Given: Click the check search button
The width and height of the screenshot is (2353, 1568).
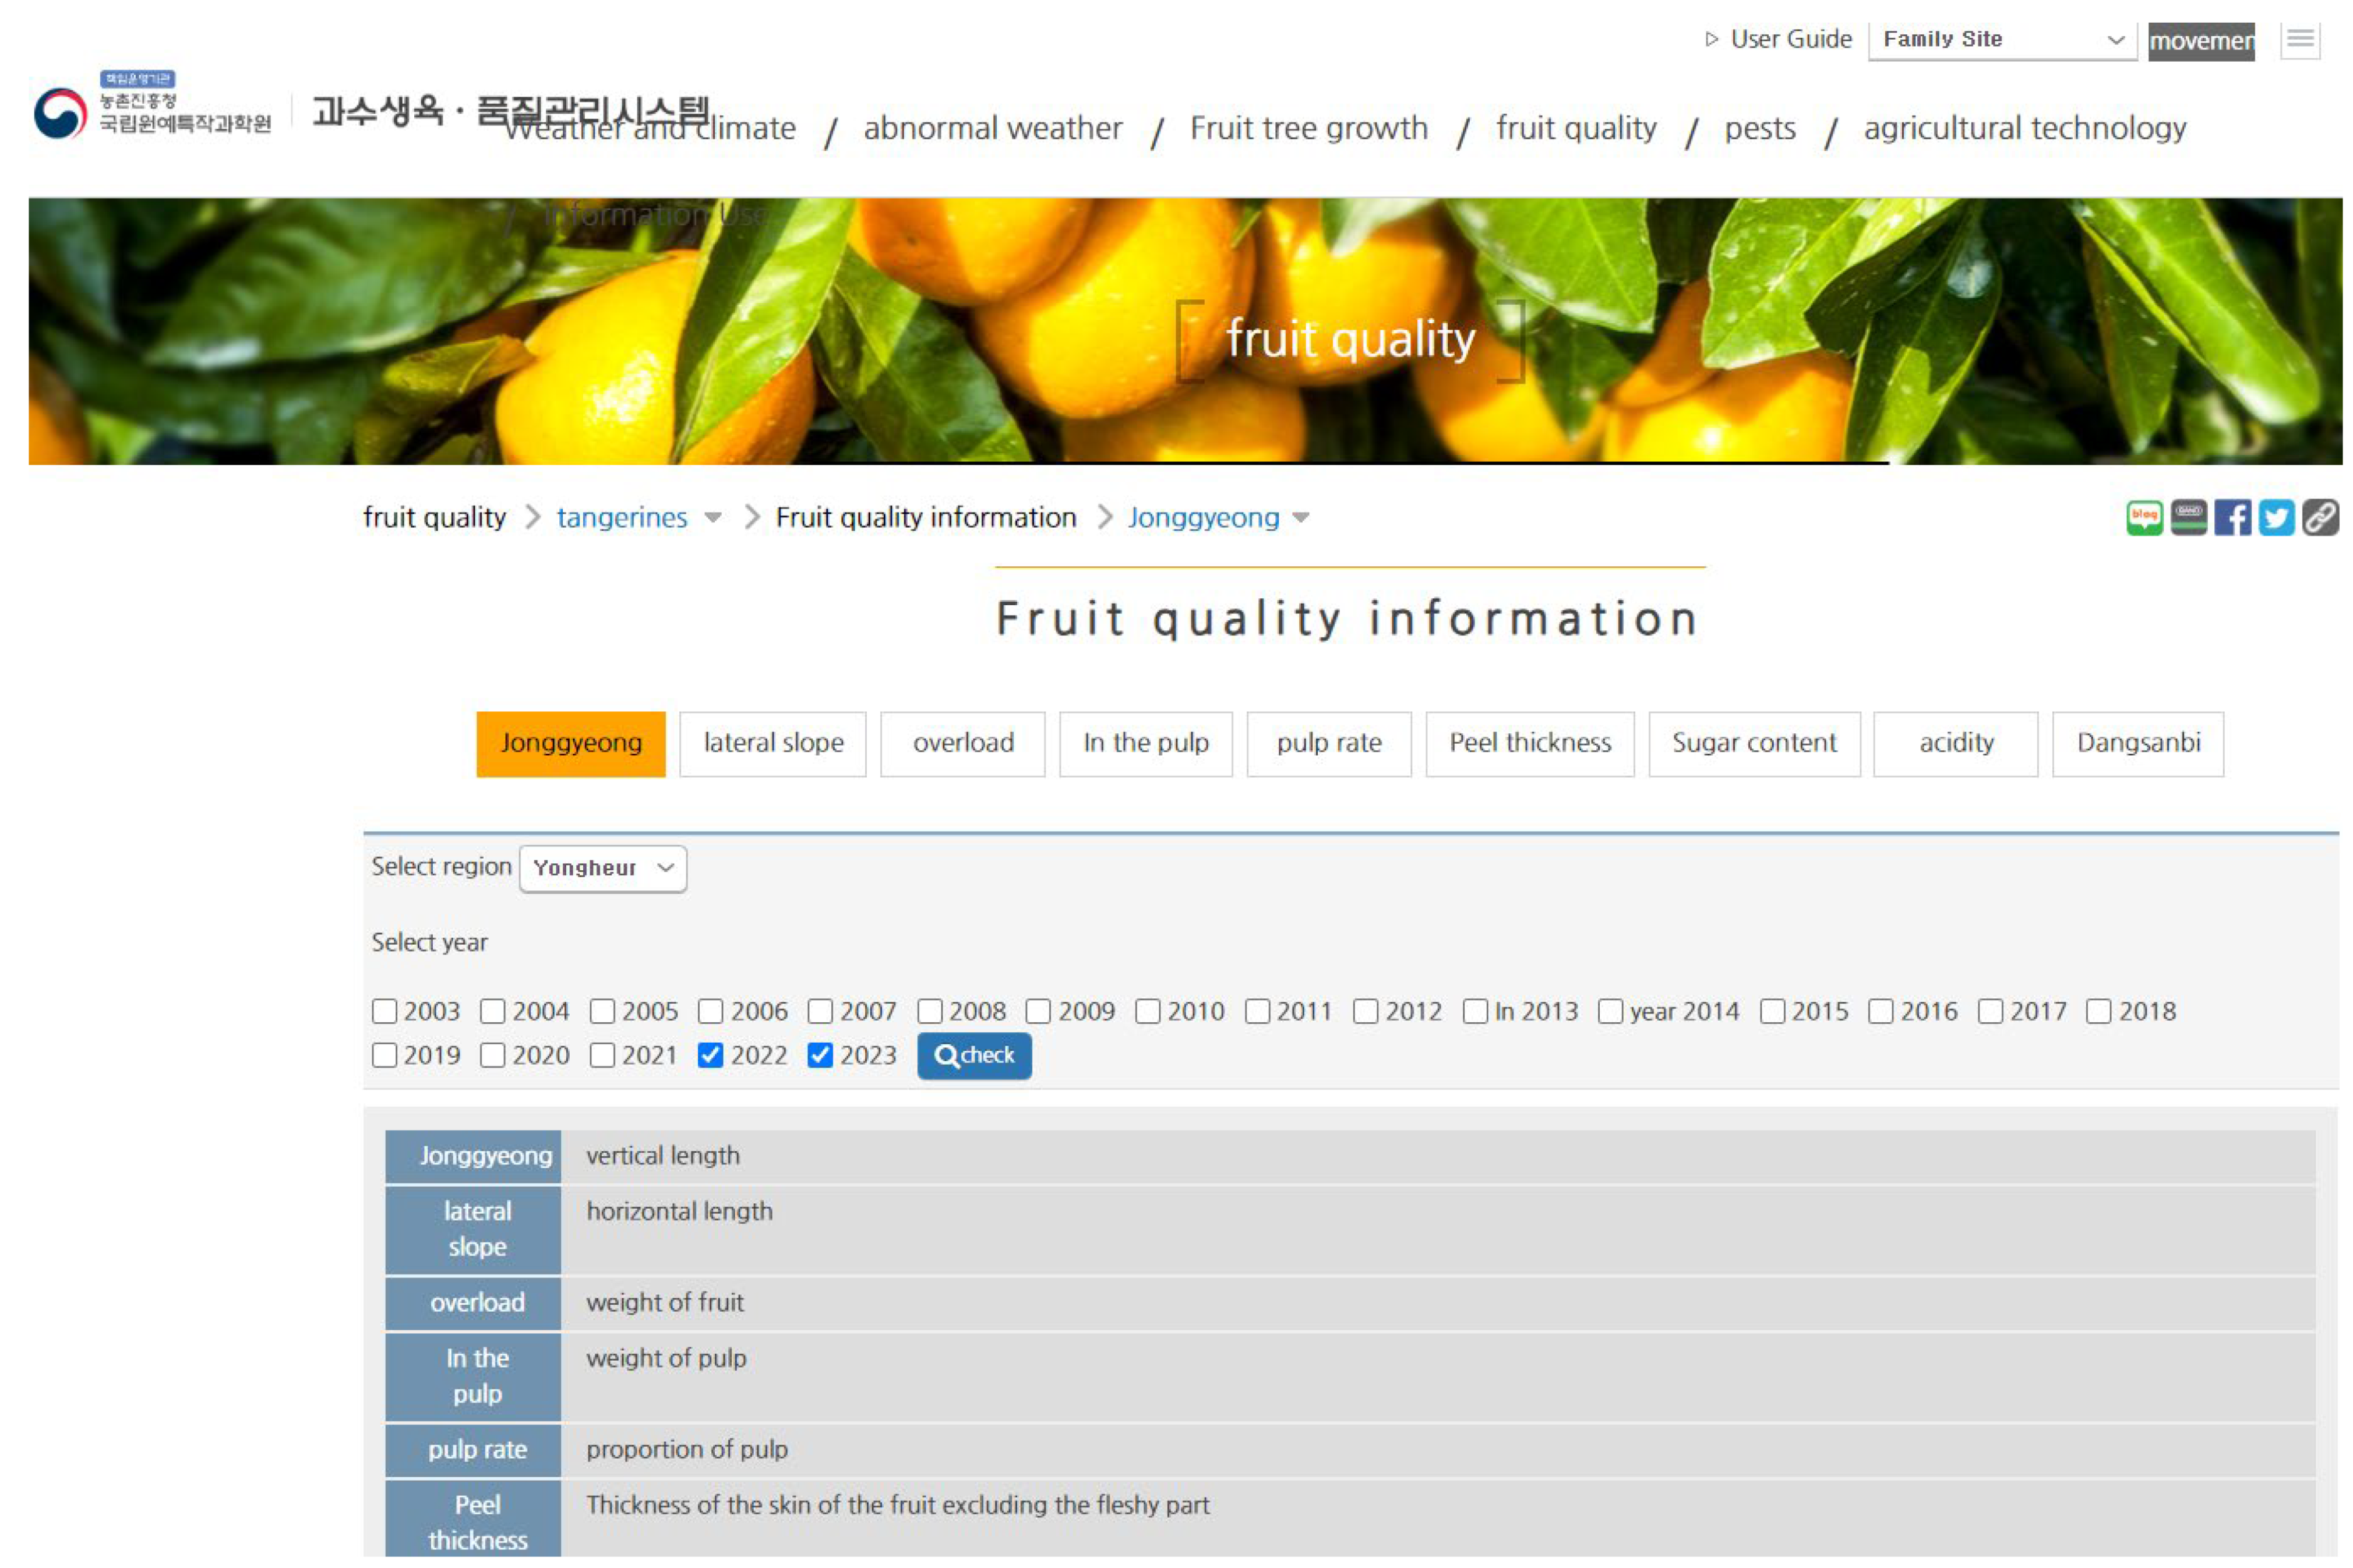Looking at the screenshot, I should click(x=974, y=1055).
